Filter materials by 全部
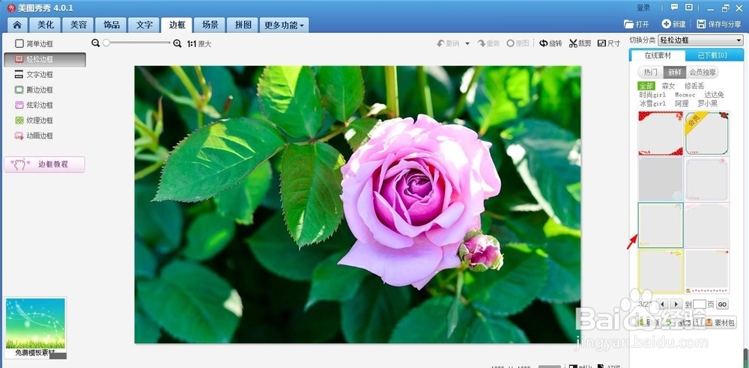This screenshot has width=749, height=368. coord(646,87)
